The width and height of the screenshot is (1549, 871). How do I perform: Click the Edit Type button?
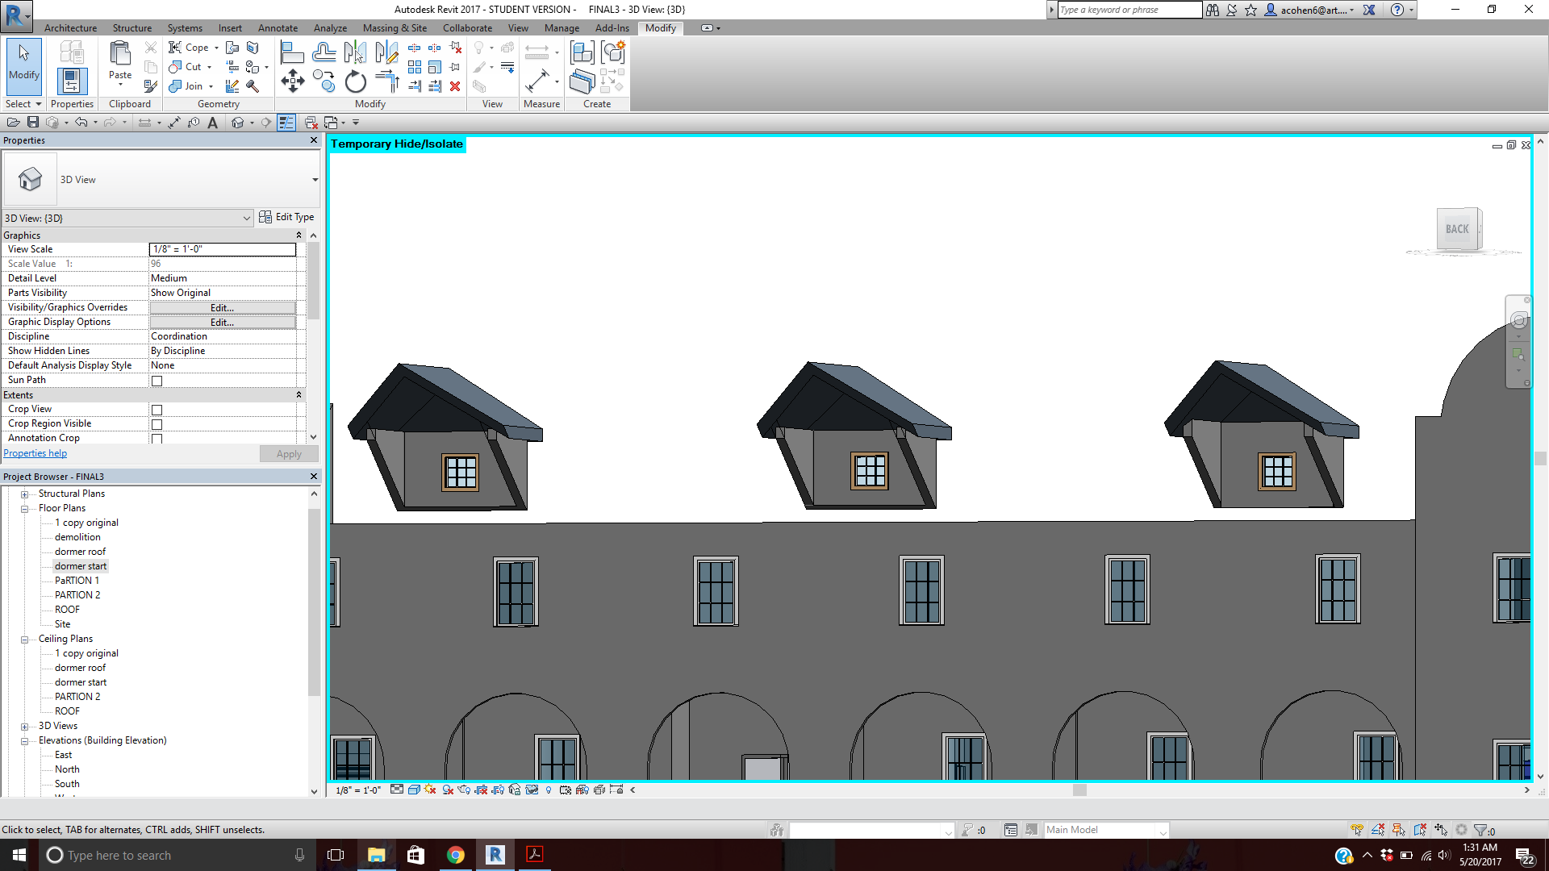[287, 217]
